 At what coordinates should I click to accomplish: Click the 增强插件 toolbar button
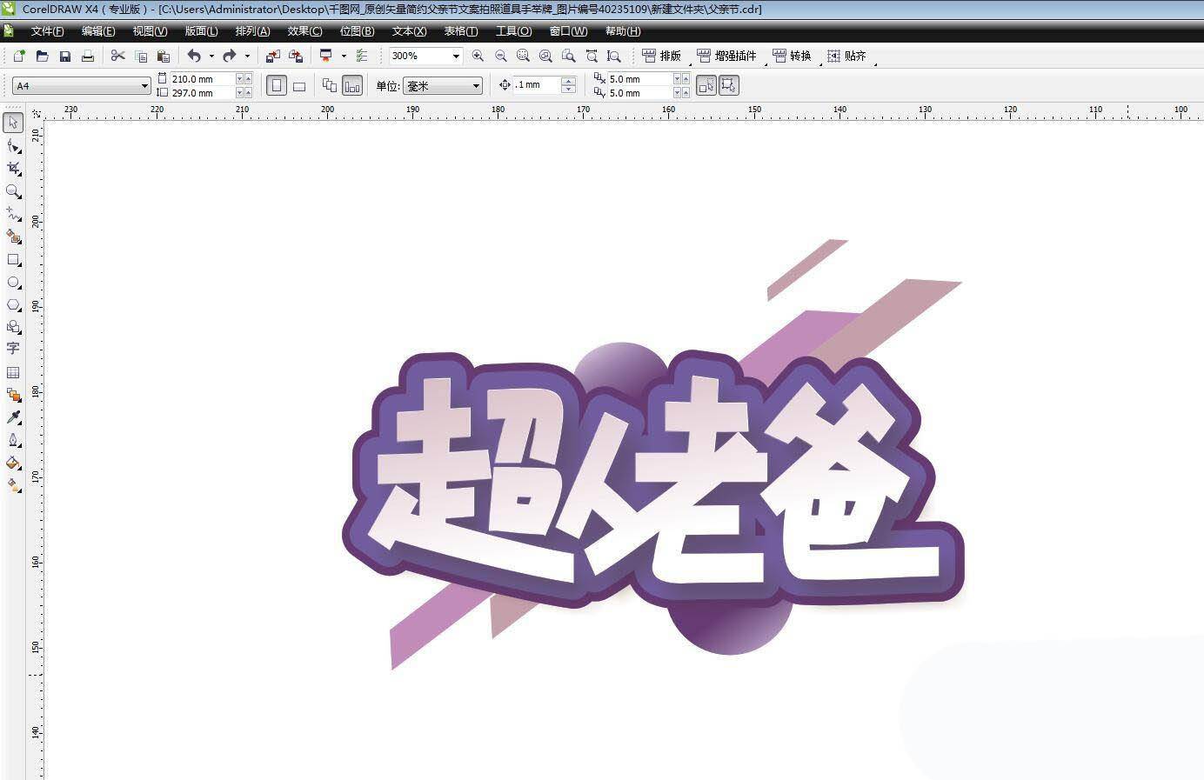(727, 57)
